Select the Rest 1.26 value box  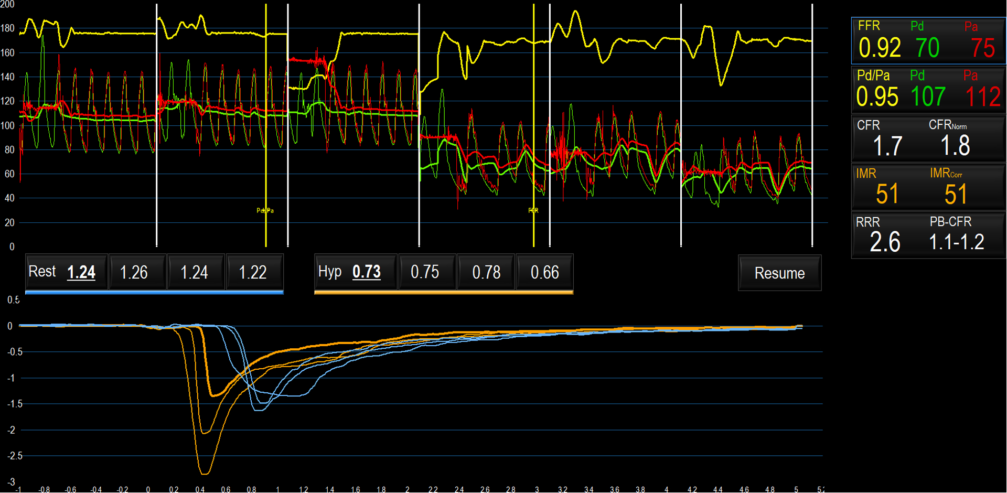click(x=137, y=272)
